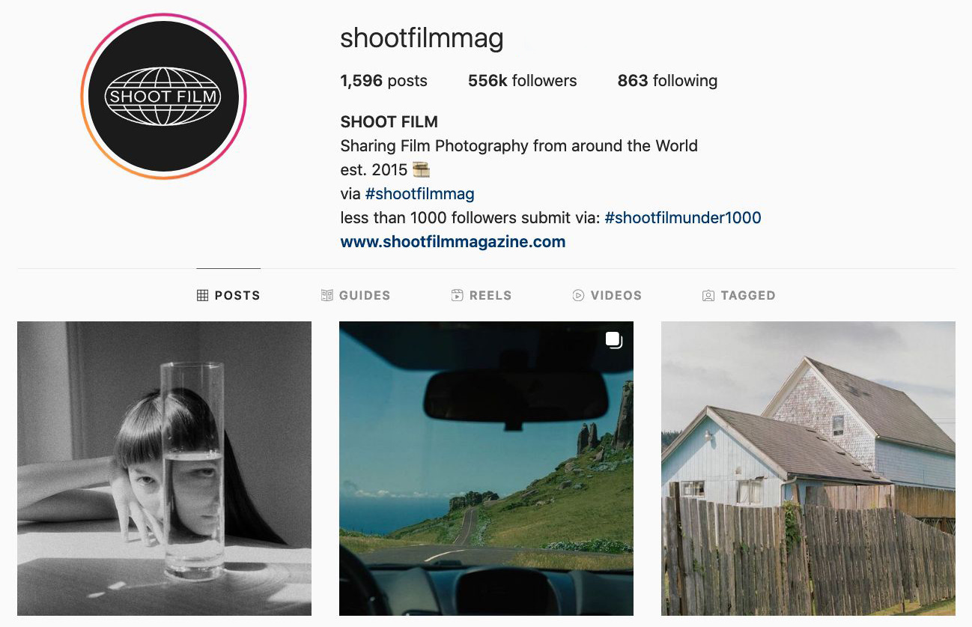Open the #shootfilmmag hashtag link
The width and height of the screenshot is (972, 627).
click(419, 194)
